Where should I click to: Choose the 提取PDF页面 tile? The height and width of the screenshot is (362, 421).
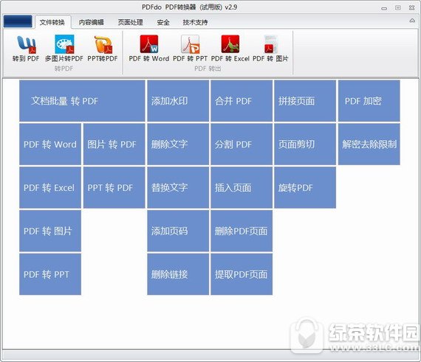242,274
